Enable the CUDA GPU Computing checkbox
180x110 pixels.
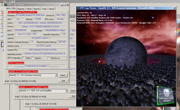[23, 58]
